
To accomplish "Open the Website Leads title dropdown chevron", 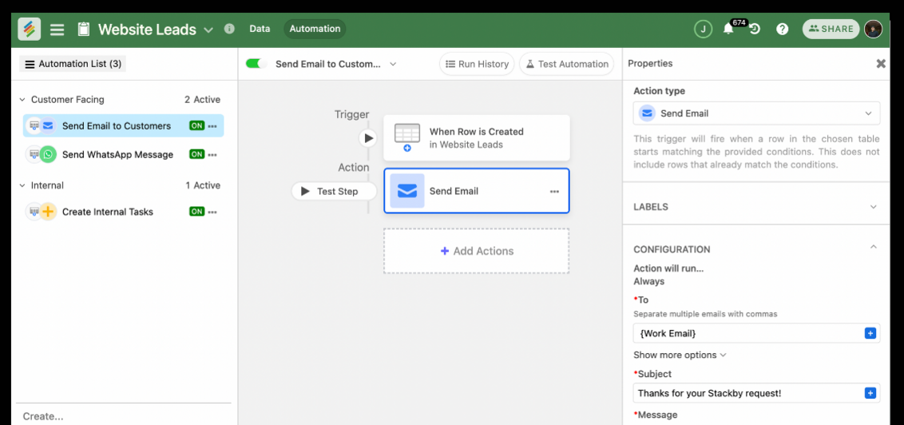I will 208,30.
